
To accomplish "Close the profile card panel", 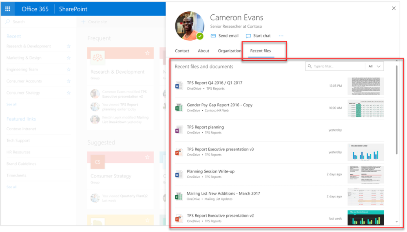I will click(x=394, y=8).
